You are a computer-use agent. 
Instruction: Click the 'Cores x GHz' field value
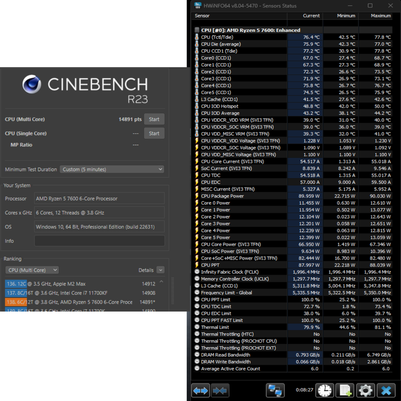point(99,213)
